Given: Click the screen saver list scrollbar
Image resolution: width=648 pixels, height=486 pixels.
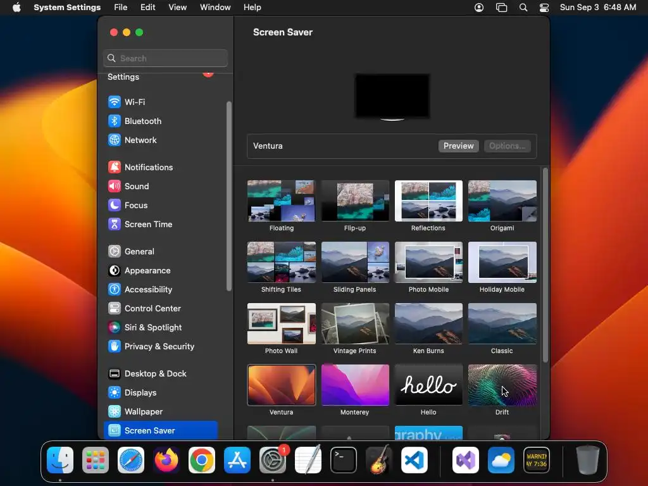Looking at the screenshot, I should click(545, 265).
